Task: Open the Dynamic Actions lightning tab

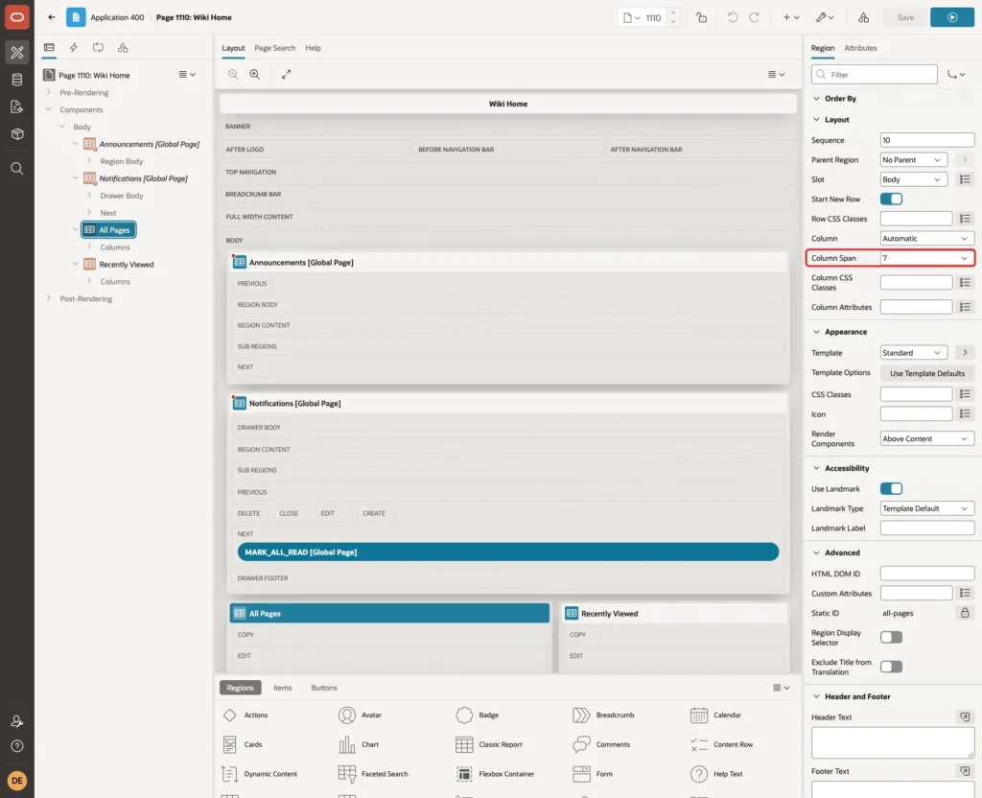Action: click(73, 48)
